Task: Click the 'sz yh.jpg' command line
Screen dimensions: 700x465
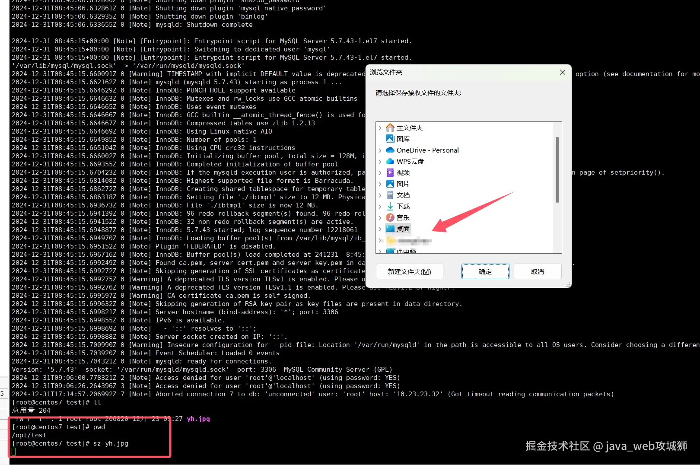Action: [x=70, y=443]
